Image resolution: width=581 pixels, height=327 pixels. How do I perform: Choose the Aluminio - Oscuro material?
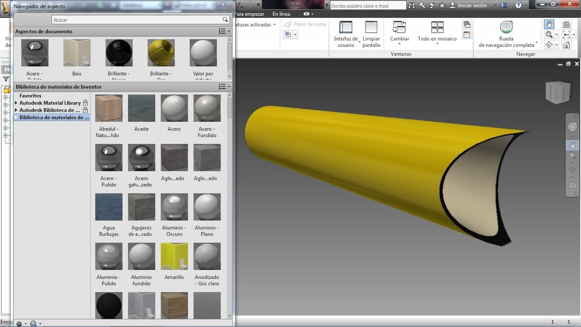click(174, 207)
